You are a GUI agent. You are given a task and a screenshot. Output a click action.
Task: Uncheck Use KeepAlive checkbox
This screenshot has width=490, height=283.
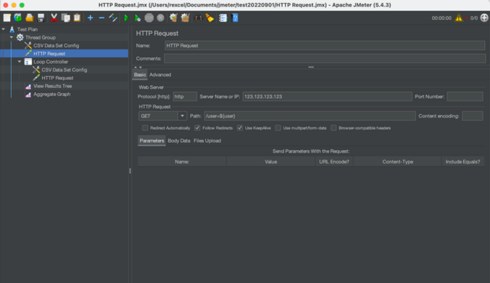click(240, 128)
